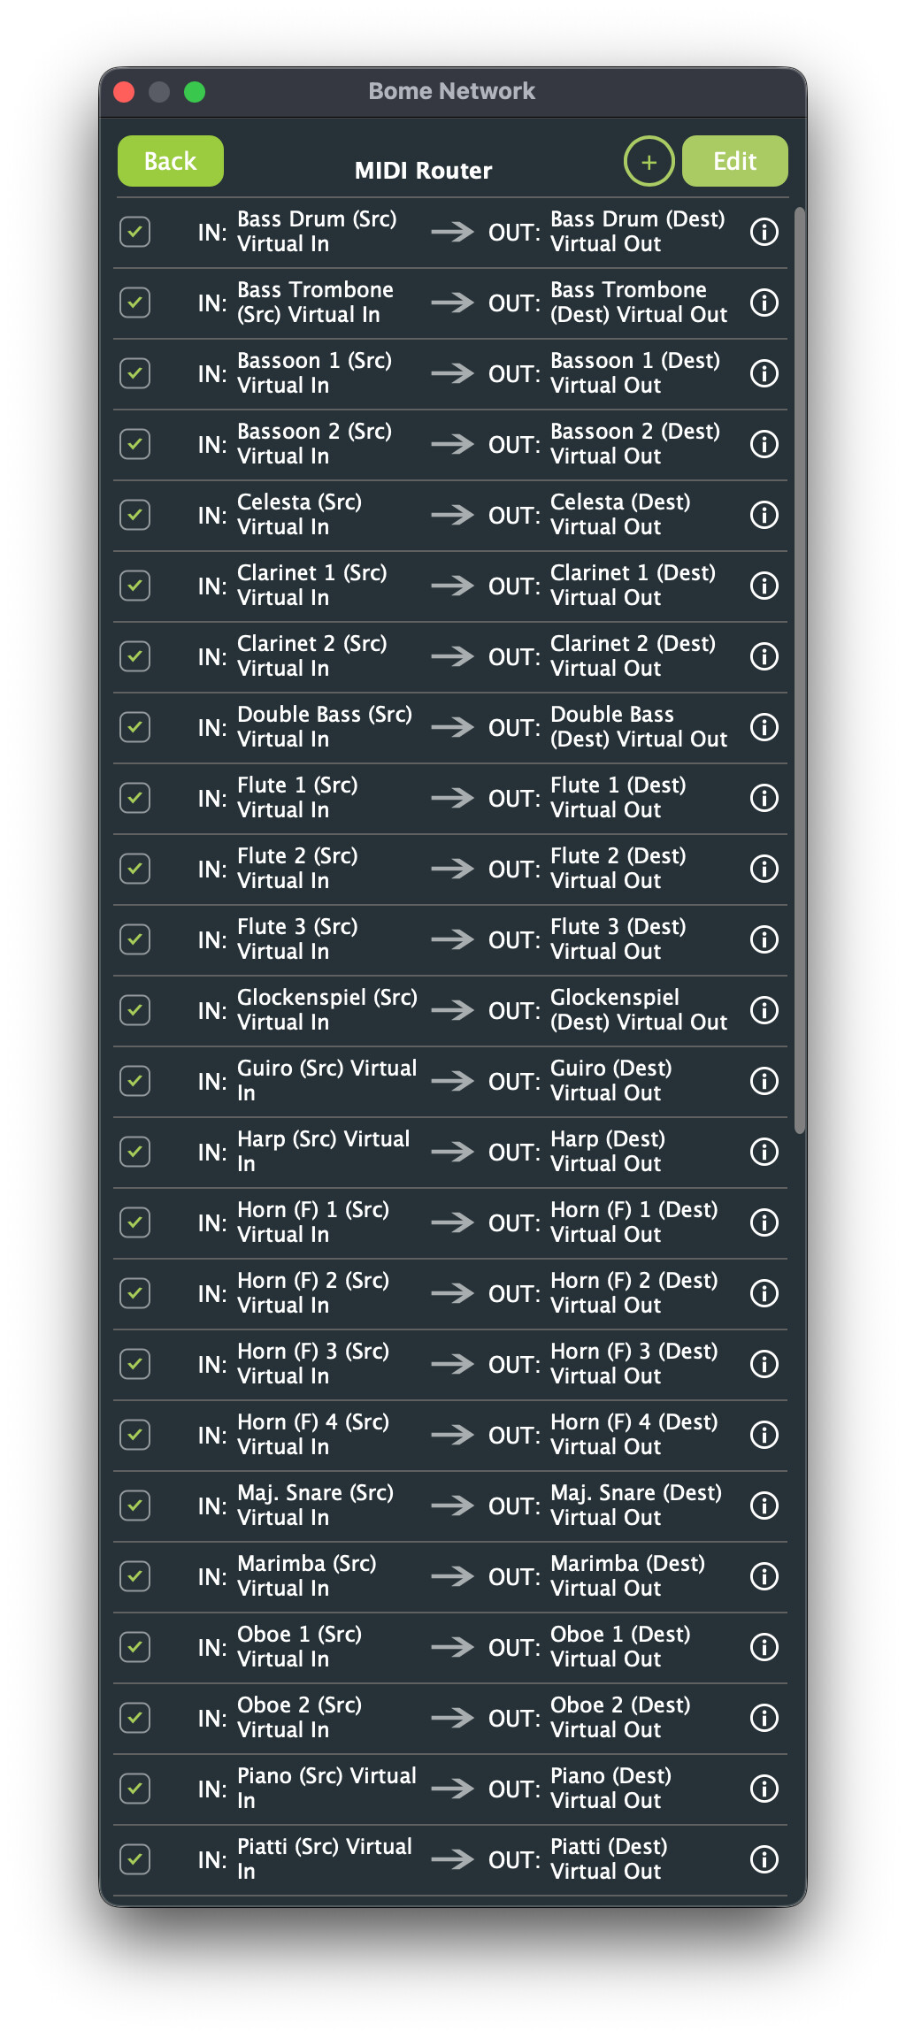This screenshot has height=2038, width=906.
Task: Click the add route plus icon
Action: 649,162
